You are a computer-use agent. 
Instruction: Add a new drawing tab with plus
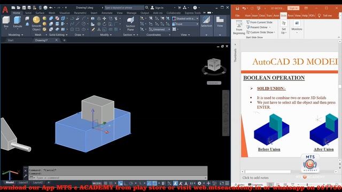64,41
